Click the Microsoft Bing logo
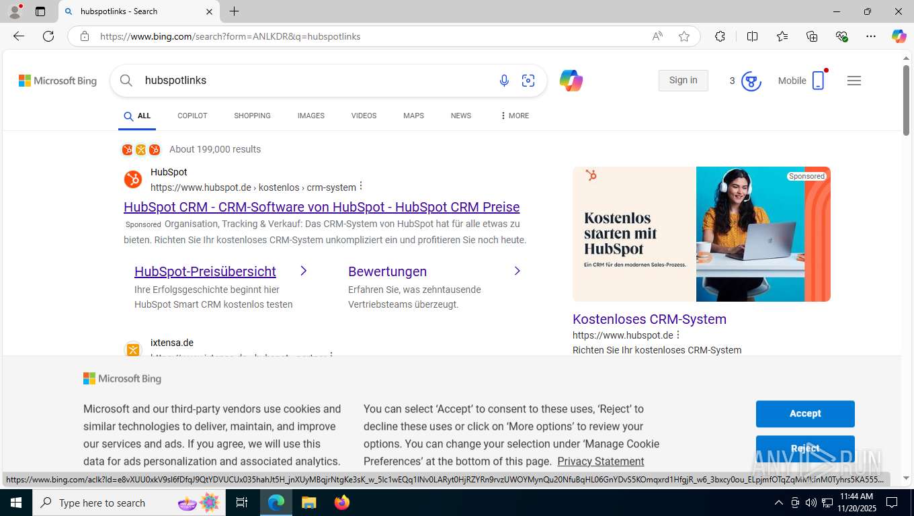This screenshot has width=914, height=516. [58, 81]
